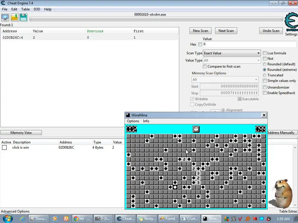Click the blue monitor tray icon
This screenshot has height=223, width=298.
coord(262,219)
